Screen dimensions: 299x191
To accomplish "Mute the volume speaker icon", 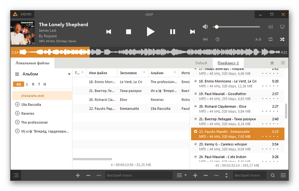I will (205, 27).
